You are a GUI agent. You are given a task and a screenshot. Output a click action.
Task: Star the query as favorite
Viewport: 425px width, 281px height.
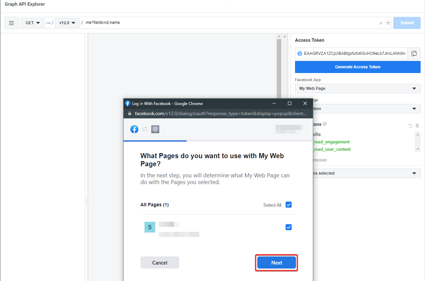pos(388,23)
